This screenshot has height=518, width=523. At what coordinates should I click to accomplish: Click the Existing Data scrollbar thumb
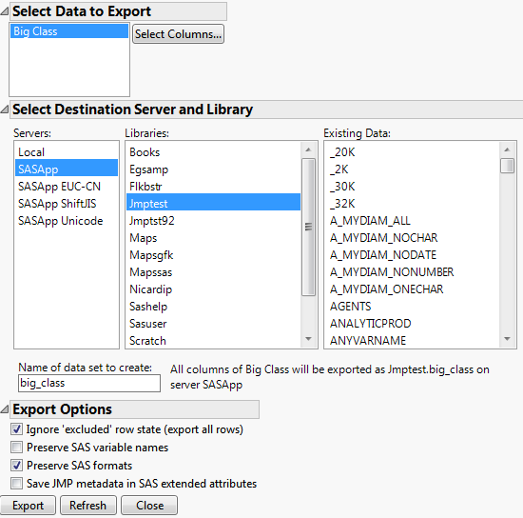point(508,166)
